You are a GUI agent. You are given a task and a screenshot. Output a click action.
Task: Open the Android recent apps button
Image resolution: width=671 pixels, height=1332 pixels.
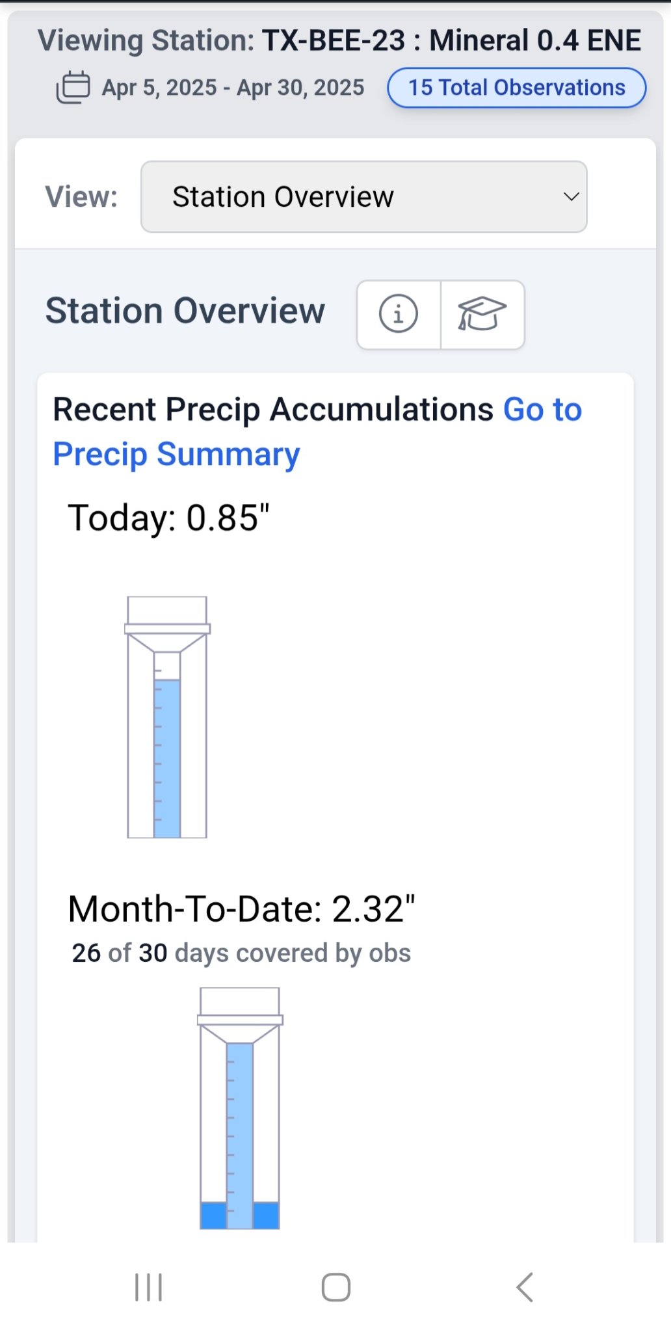(148, 1287)
